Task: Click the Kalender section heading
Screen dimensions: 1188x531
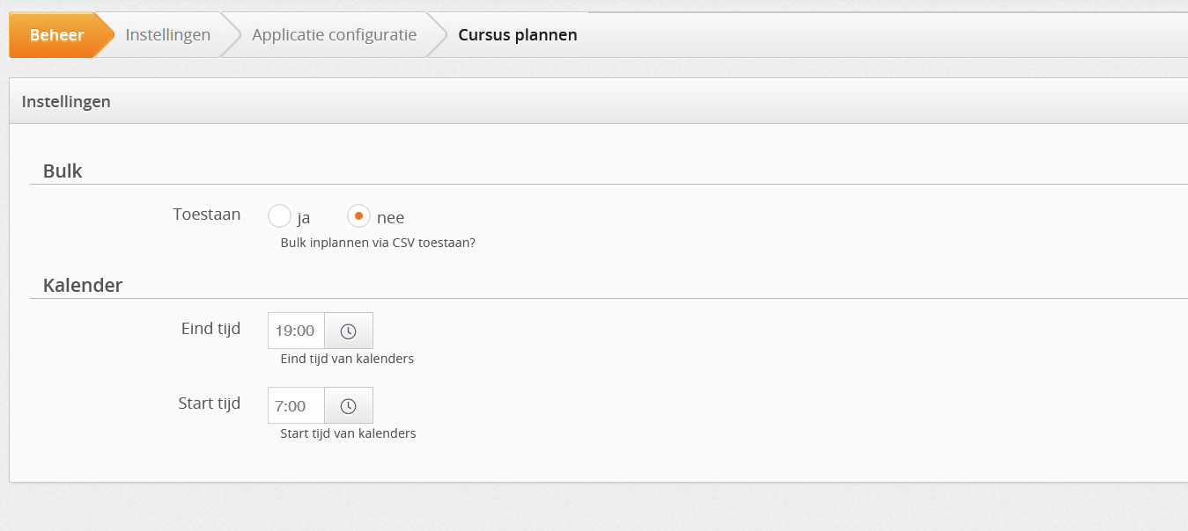Action: 83,285
